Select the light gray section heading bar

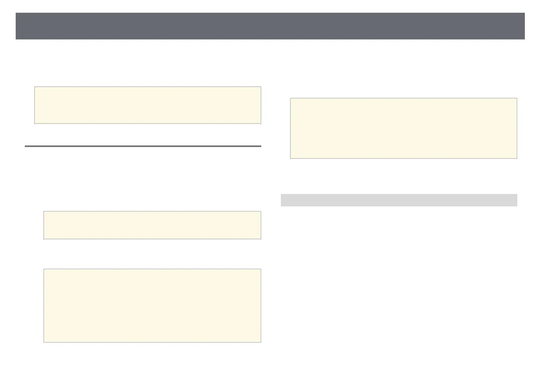point(399,200)
